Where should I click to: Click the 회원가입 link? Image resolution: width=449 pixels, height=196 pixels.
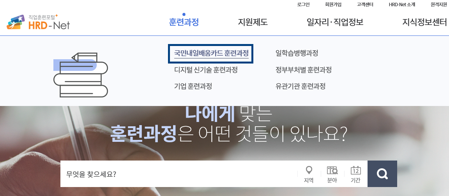pos(333,4)
